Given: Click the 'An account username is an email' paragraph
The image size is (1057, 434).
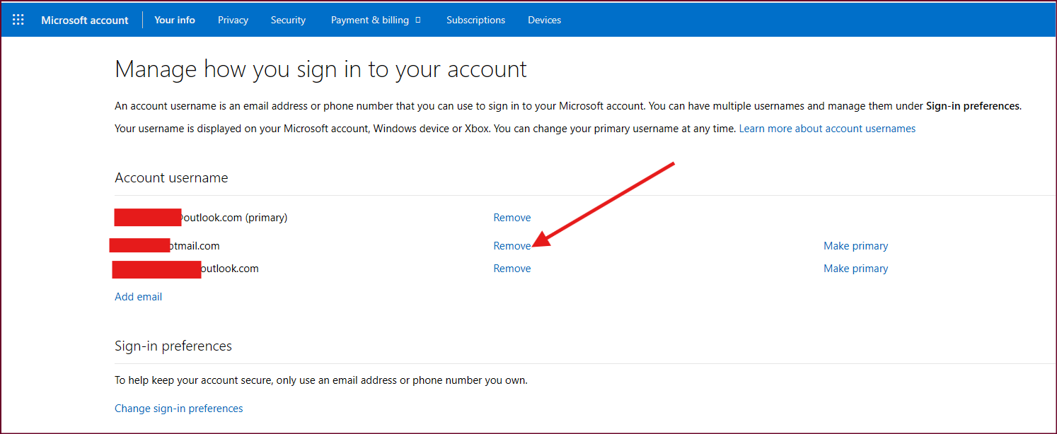Looking at the screenshot, I should 568,106.
